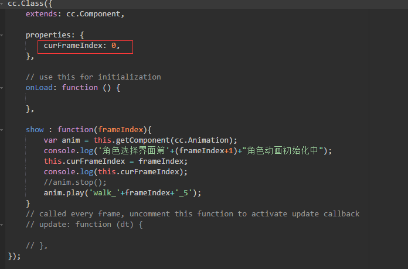
Task: Collapse the show function fold arrow
Action: 2,130
